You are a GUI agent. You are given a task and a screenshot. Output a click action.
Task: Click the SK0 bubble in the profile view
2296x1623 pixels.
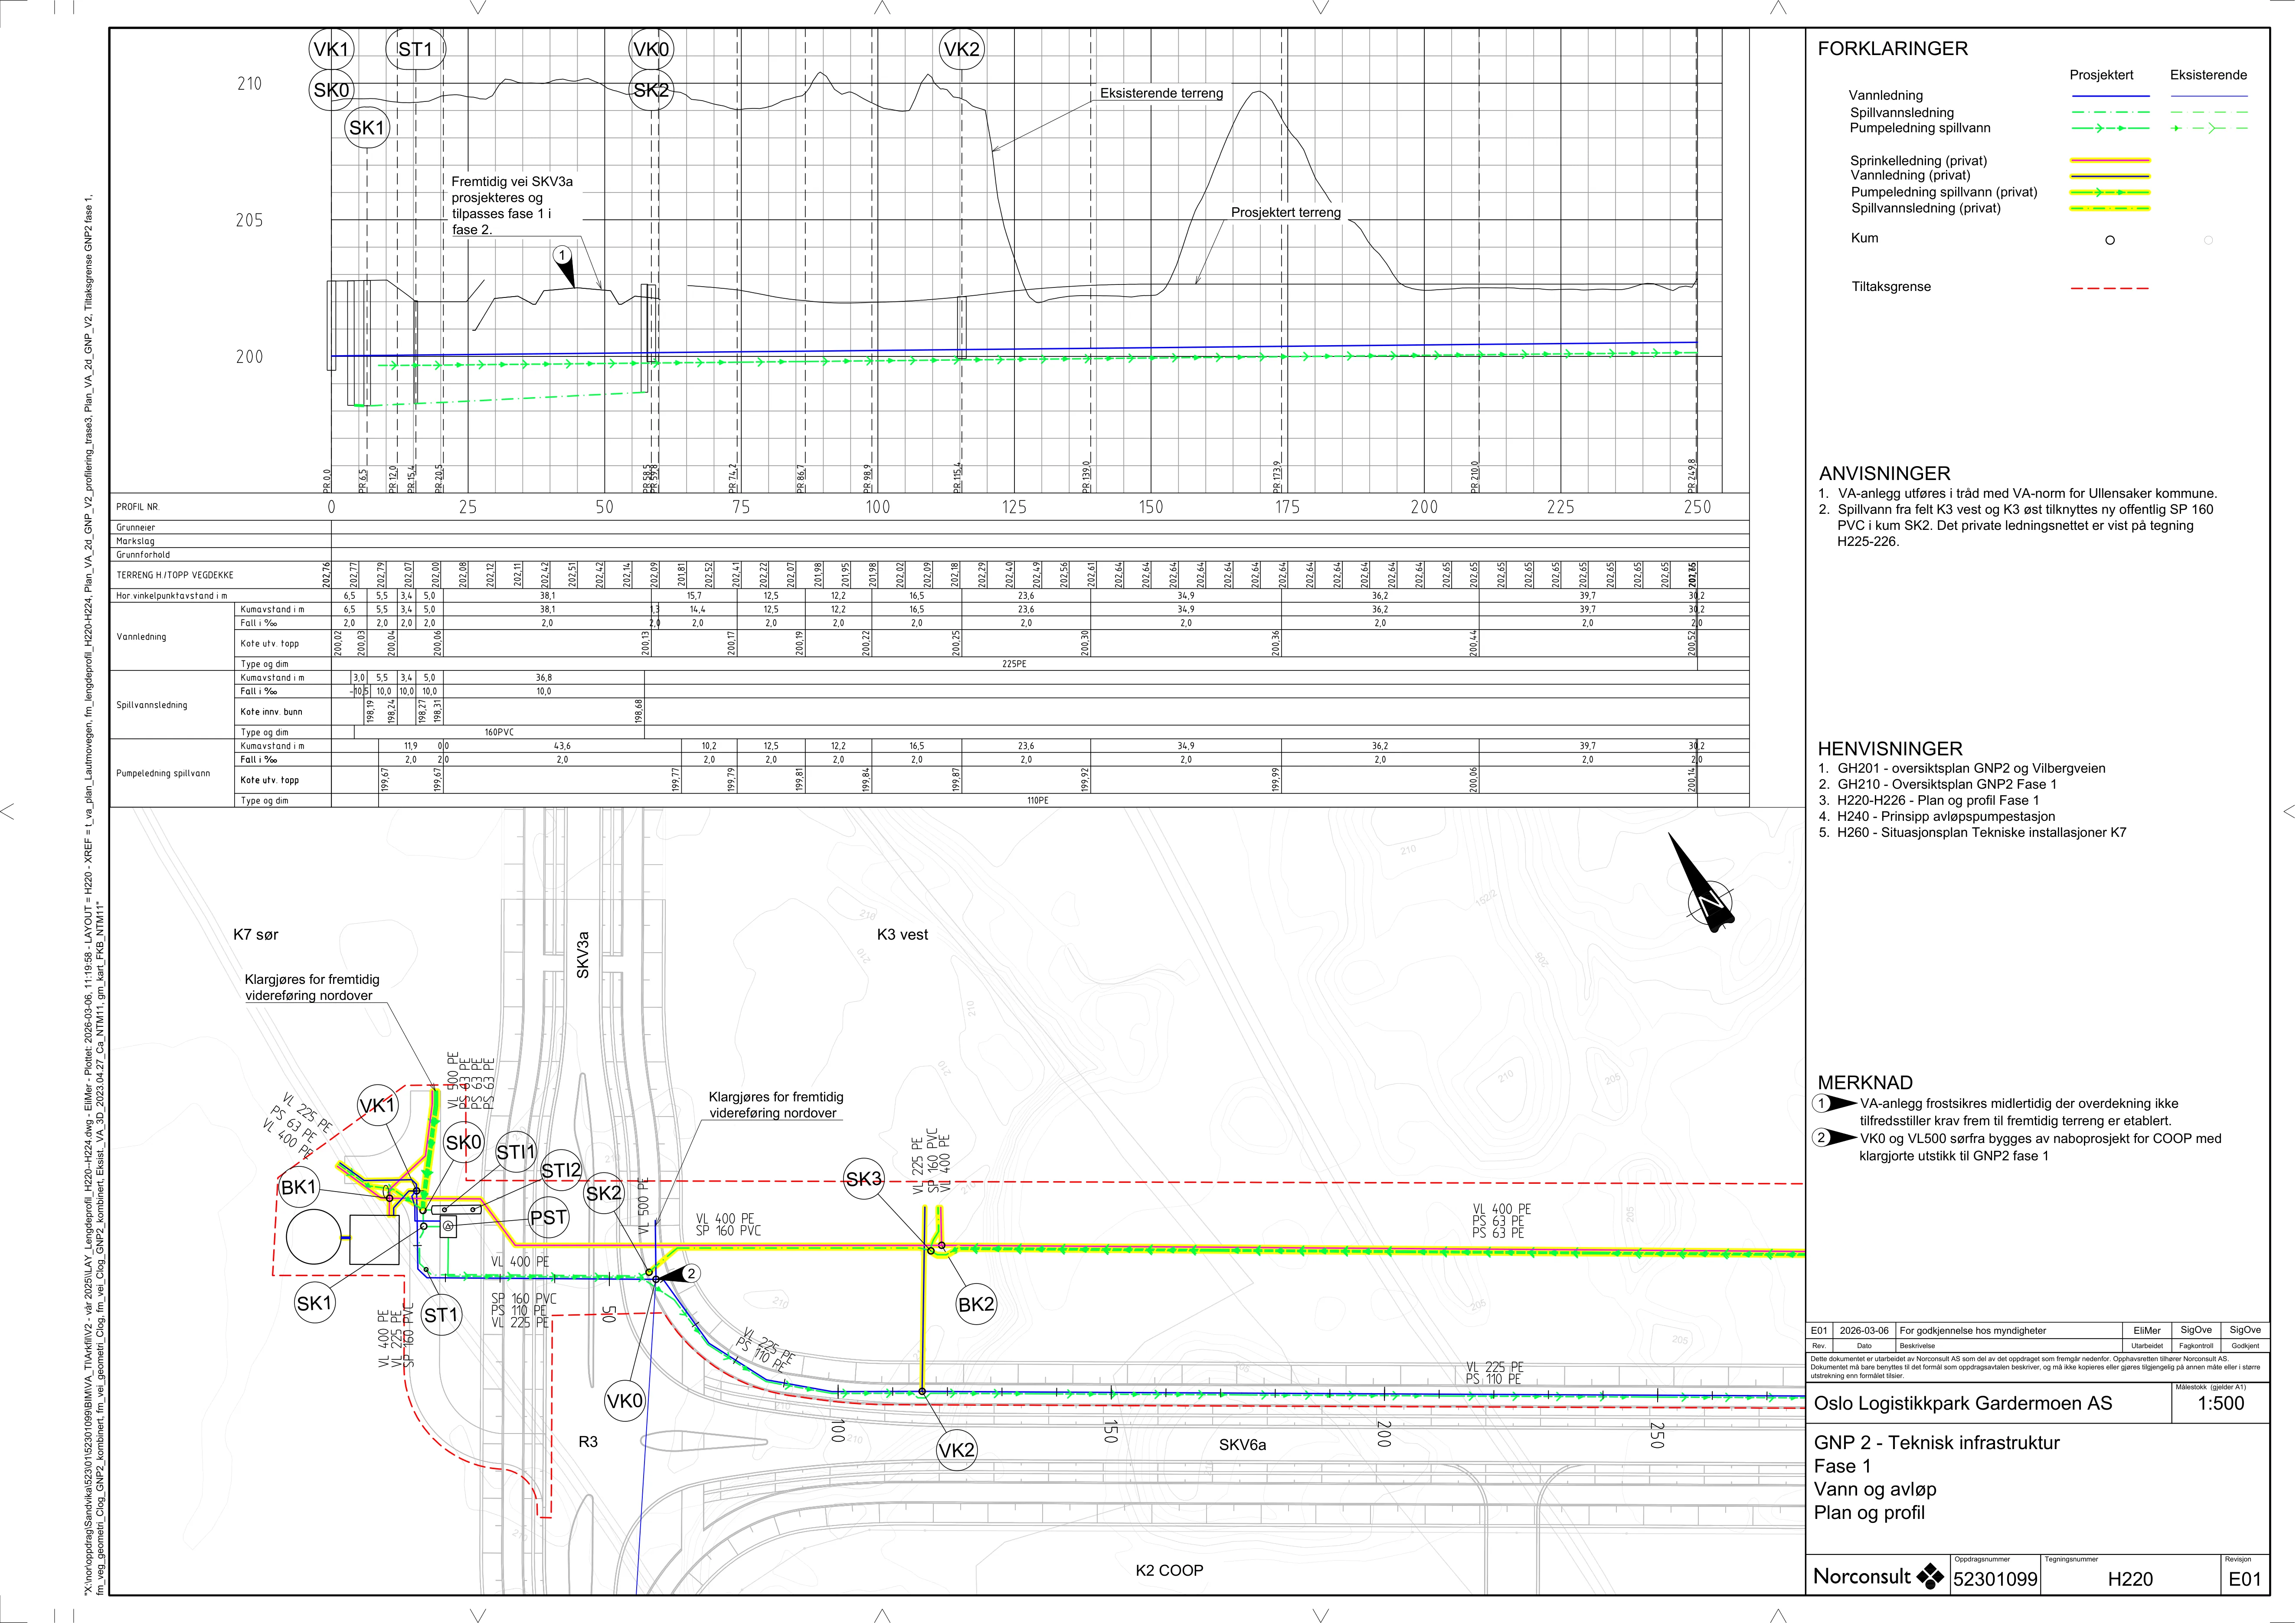tap(331, 90)
